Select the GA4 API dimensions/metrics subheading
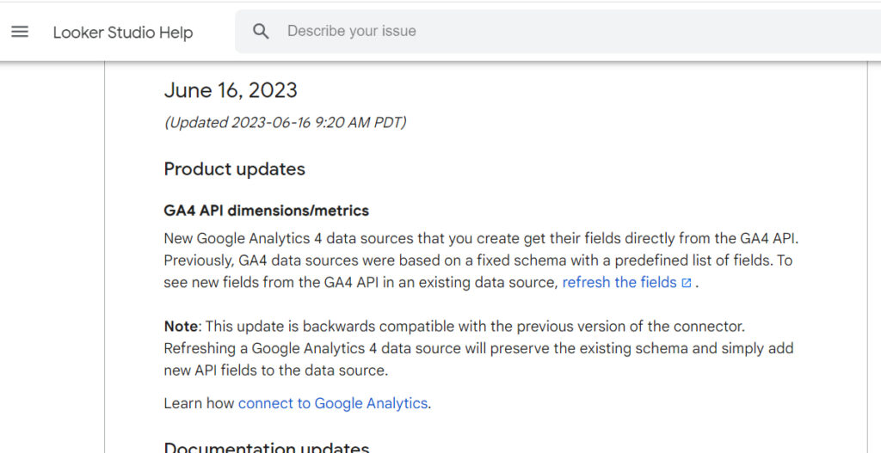Screen dimensions: 881x453 click(x=267, y=211)
